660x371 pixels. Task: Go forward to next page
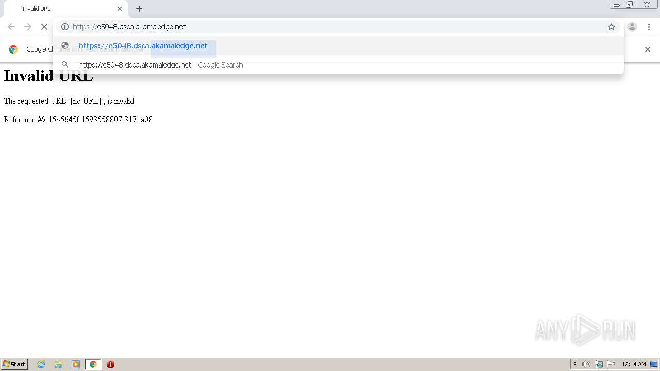[28, 27]
